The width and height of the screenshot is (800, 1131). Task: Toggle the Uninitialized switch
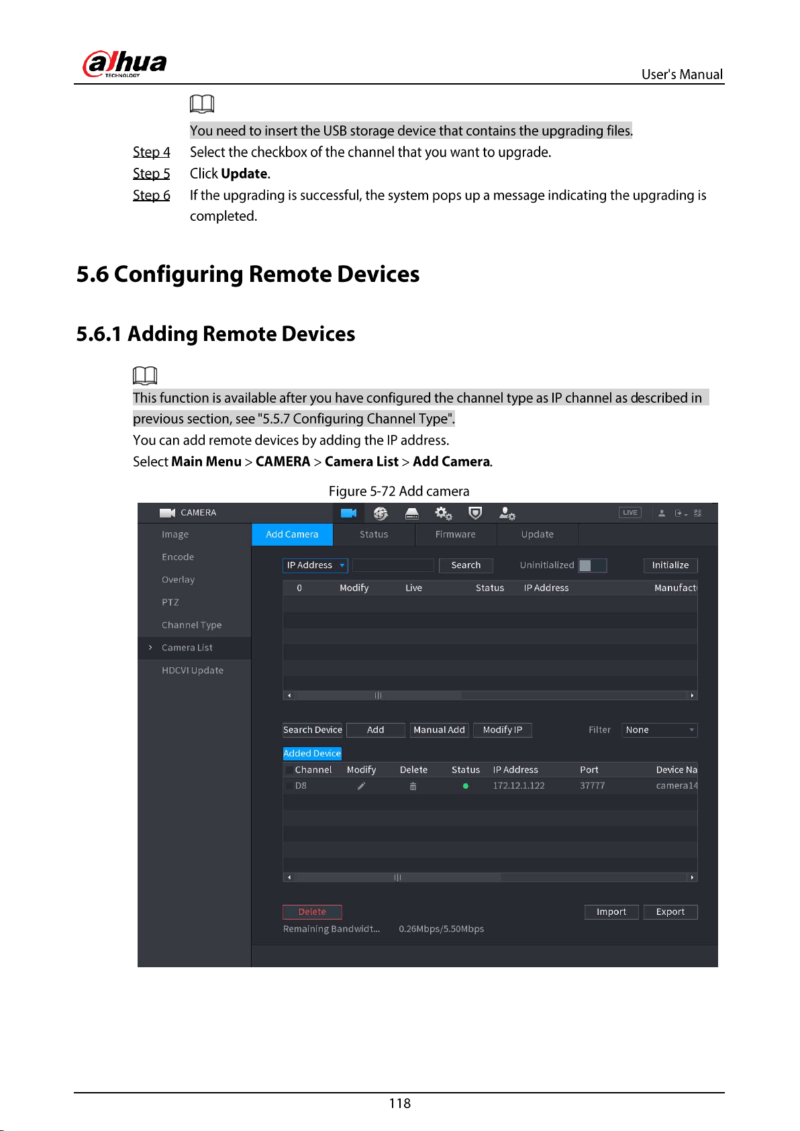593,565
